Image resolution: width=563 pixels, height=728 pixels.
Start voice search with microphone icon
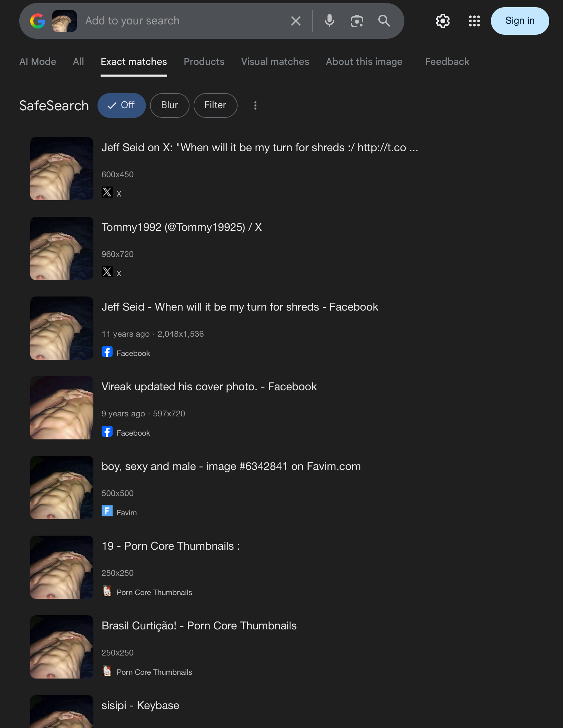(x=329, y=21)
